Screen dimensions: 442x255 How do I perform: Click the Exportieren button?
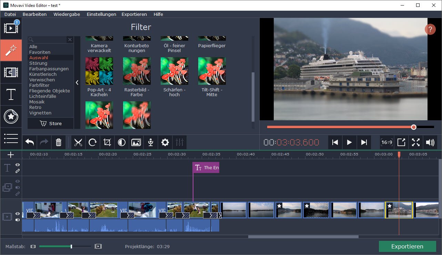[x=407, y=246]
